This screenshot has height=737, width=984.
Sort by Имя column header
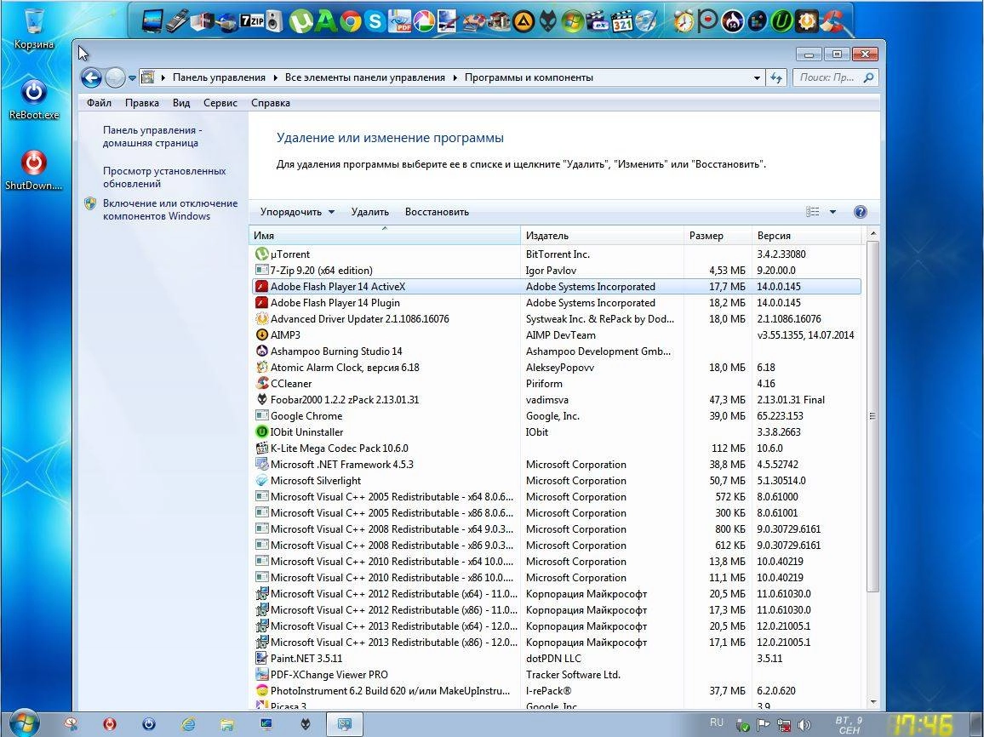pyautogui.click(x=385, y=236)
